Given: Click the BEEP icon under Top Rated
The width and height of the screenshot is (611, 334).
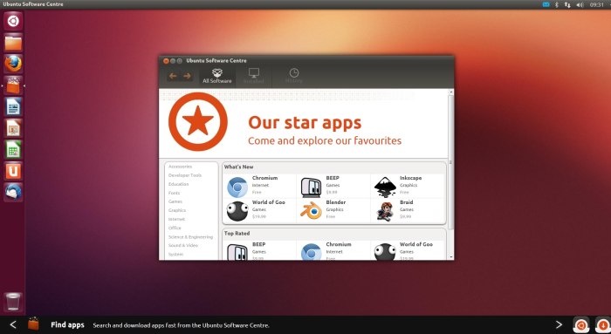Looking at the screenshot, I should tap(237, 252).
